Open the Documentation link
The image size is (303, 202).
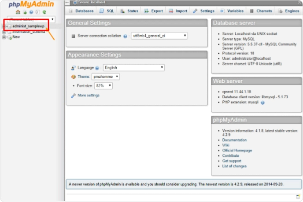[x=234, y=140]
